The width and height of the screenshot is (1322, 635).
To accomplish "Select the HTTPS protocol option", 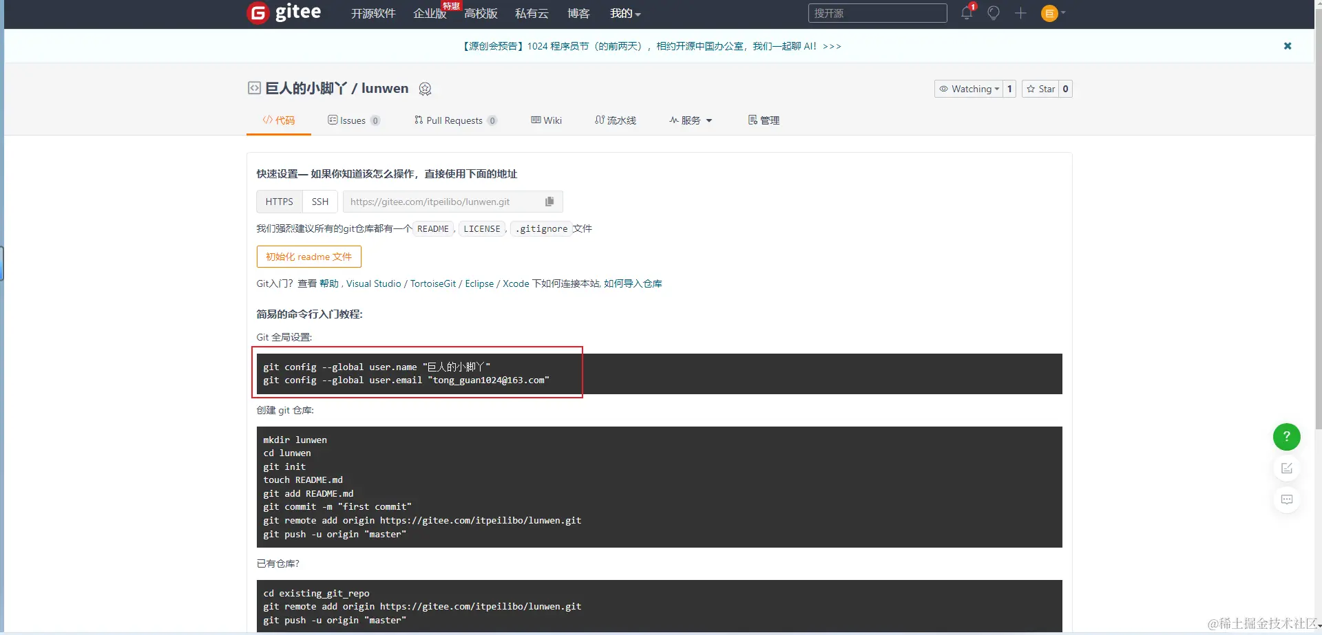I will (280, 202).
